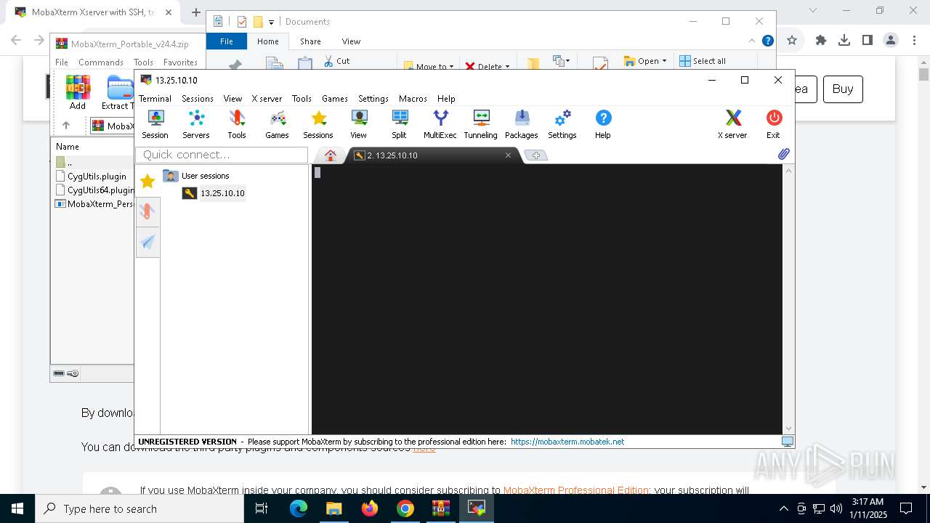
Task: Click the WinRAR up one level arrow
Action: point(66,126)
